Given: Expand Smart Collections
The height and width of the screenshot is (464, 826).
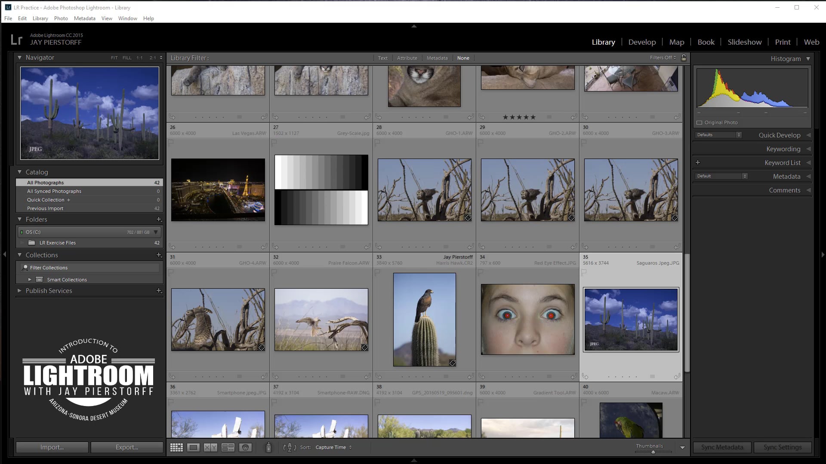Looking at the screenshot, I should tap(30, 279).
